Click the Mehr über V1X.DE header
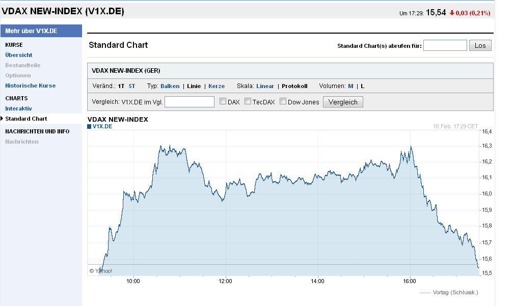The width and height of the screenshot is (513, 306). click(x=41, y=31)
